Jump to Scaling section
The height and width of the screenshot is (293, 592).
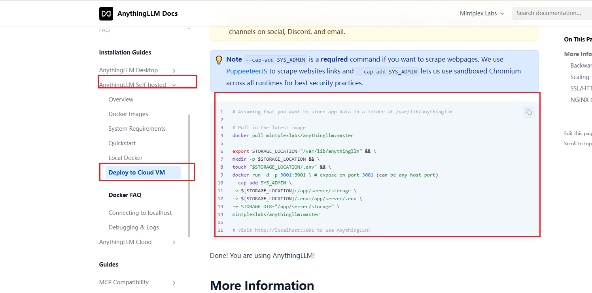coord(580,77)
